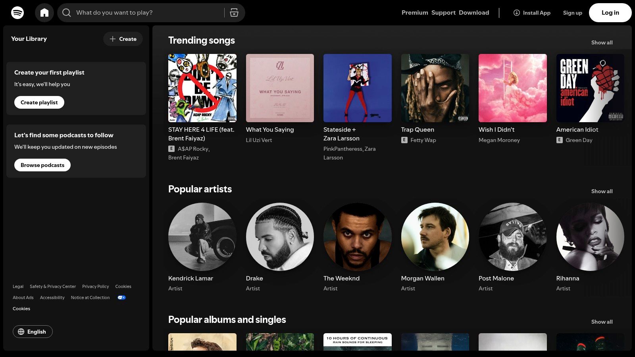Expand Trending songs with Show all

pos(602,42)
